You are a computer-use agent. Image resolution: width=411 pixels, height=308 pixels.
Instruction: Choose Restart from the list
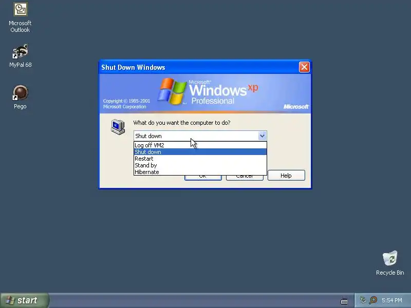pyautogui.click(x=200, y=159)
